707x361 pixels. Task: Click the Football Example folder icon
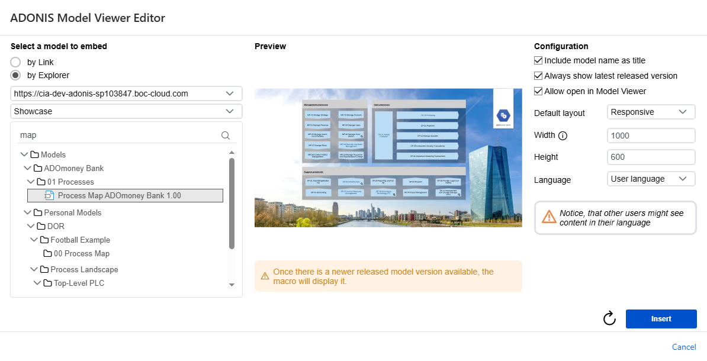[x=44, y=240]
